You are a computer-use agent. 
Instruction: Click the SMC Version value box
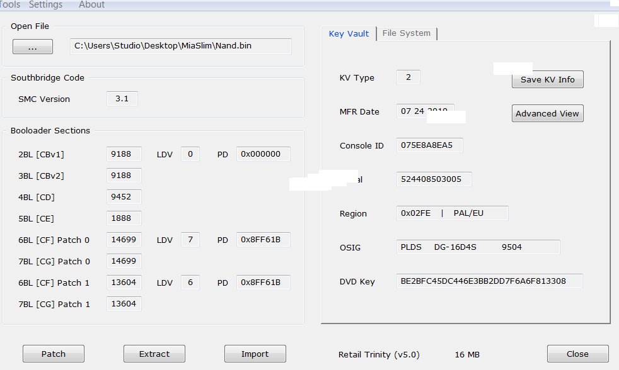click(122, 99)
